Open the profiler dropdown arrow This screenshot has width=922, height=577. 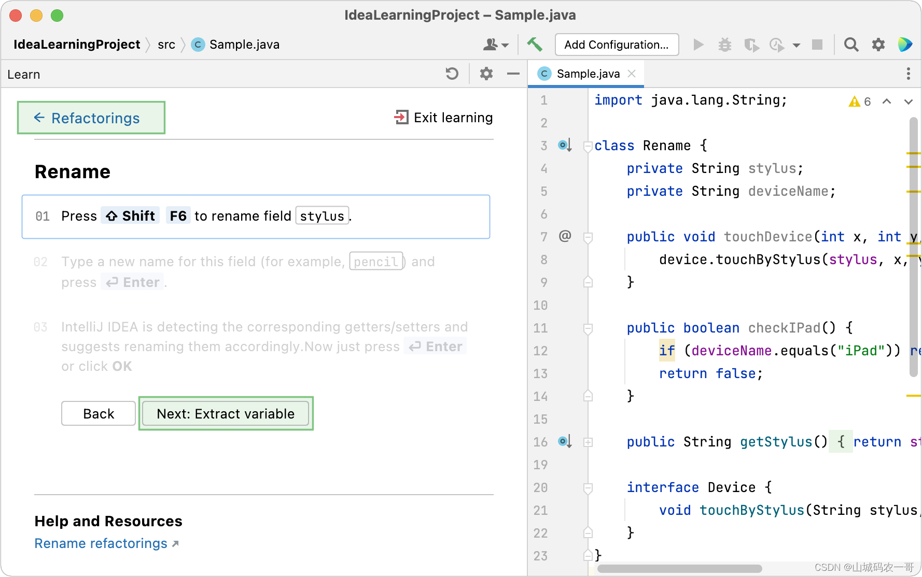click(797, 45)
